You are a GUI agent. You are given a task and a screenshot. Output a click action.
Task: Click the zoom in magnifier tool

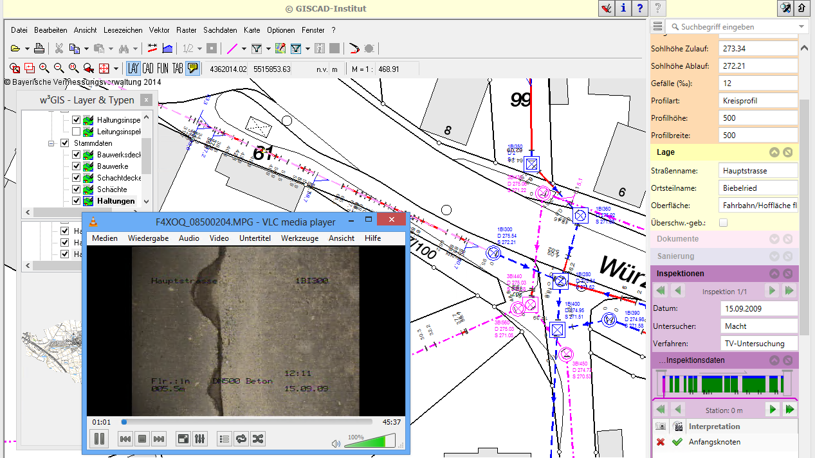(x=44, y=69)
